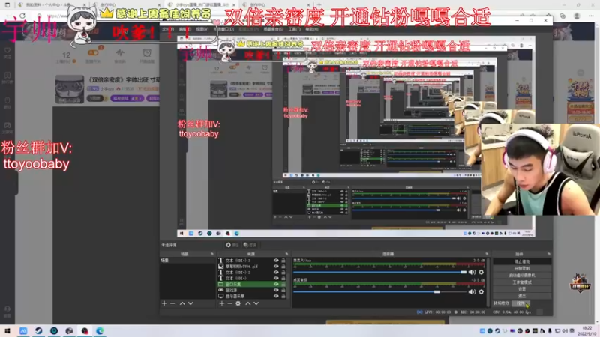This screenshot has height=337, width=600.
Task: Open the 滤镜 filters button above sources
Action: point(250,245)
